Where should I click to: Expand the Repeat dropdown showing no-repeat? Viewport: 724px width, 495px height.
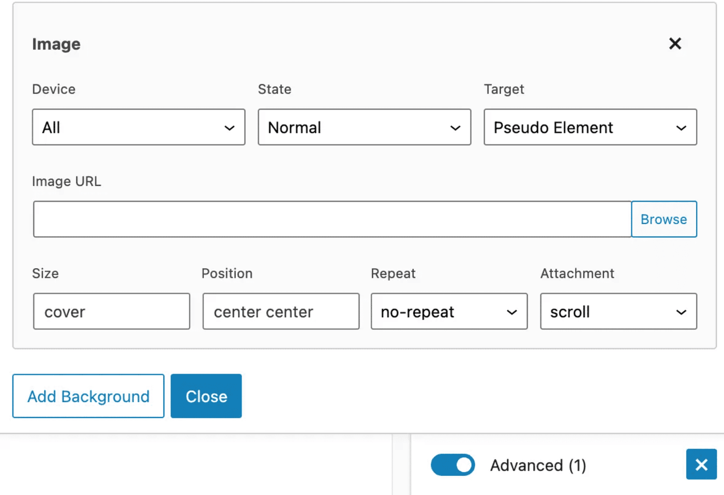449,312
